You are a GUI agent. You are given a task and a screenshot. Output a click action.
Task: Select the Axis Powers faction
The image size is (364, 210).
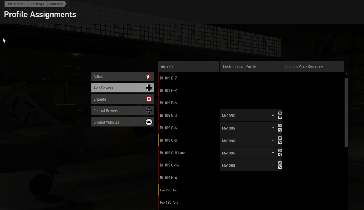[x=122, y=88]
